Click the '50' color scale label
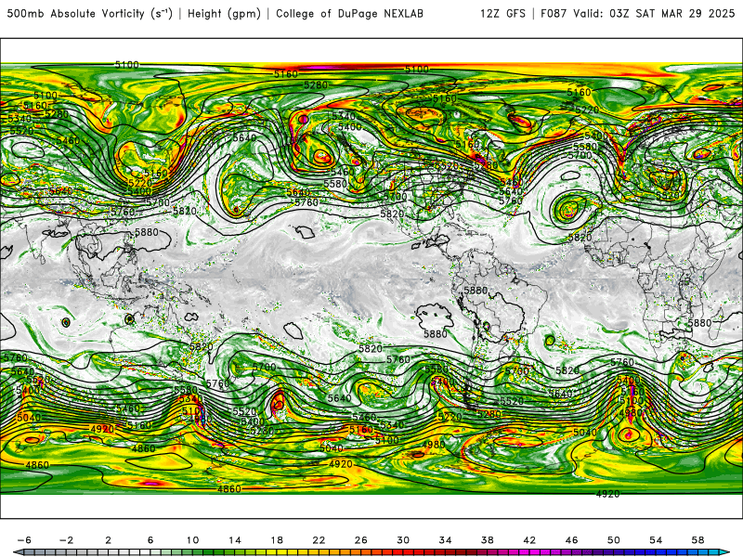Screen dimensions: 743x557 (x=614, y=540)
